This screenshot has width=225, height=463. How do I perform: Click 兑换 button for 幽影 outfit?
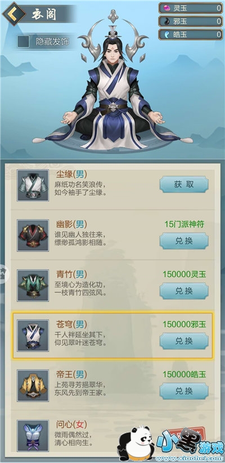pyautogui.click(x=184, y=241)
